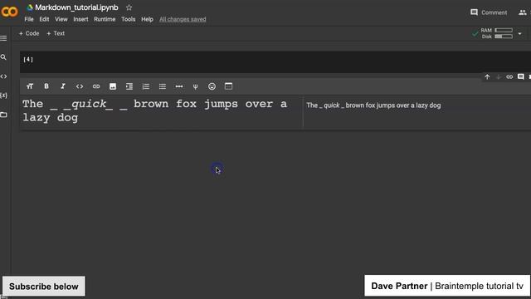Insert a horizontal rule
The width and height of the screenshot is (531, 299).
(179, 86)
